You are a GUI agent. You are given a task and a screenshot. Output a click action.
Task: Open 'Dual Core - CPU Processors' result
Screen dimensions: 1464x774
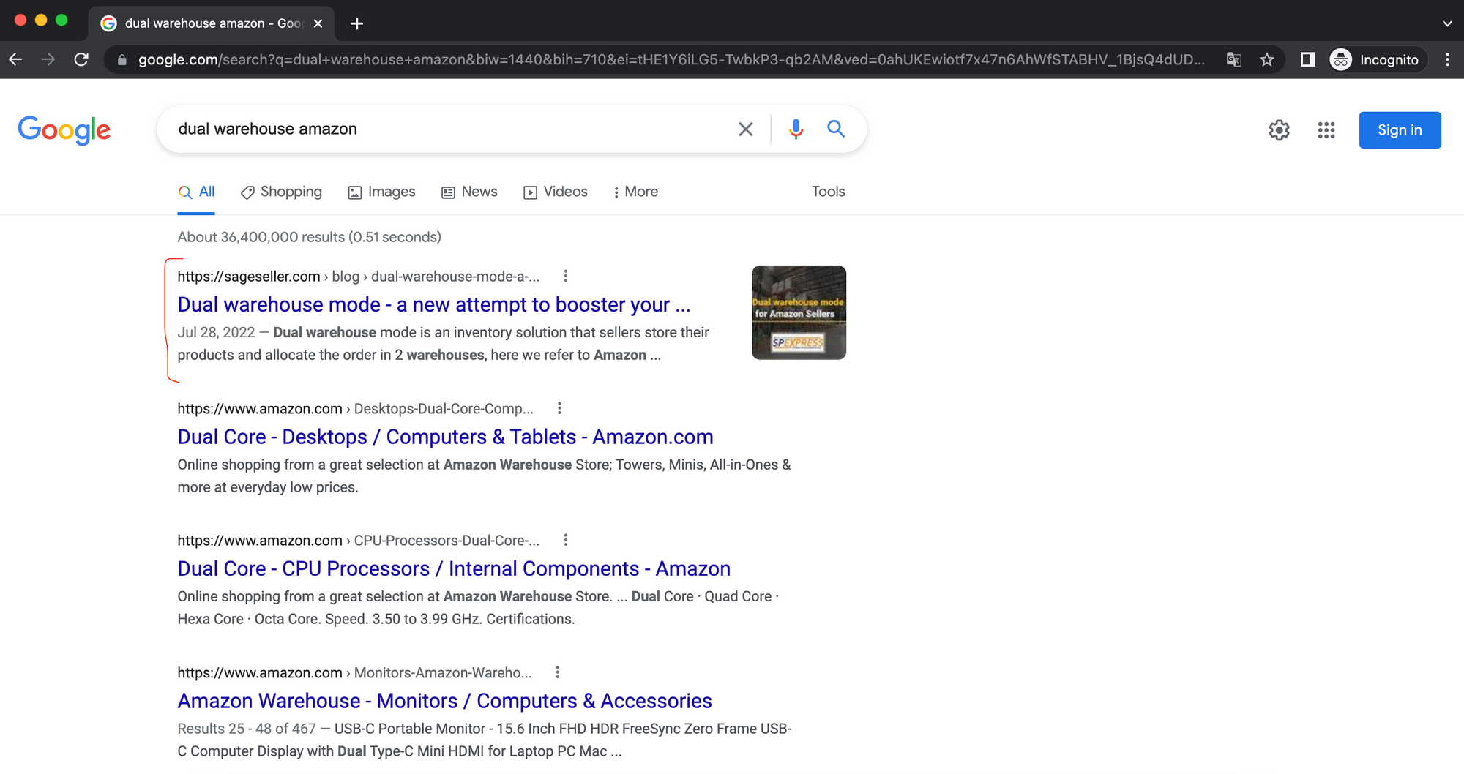point(454,568)
